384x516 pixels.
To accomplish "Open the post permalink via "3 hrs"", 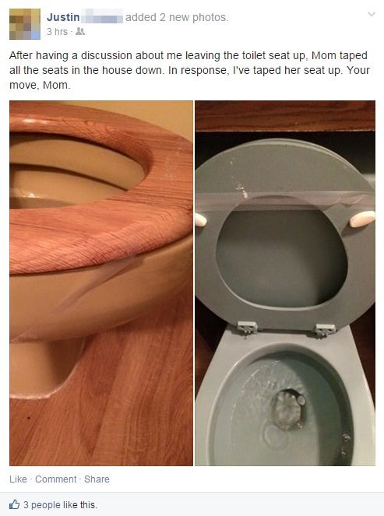I will tap(57, 32).
